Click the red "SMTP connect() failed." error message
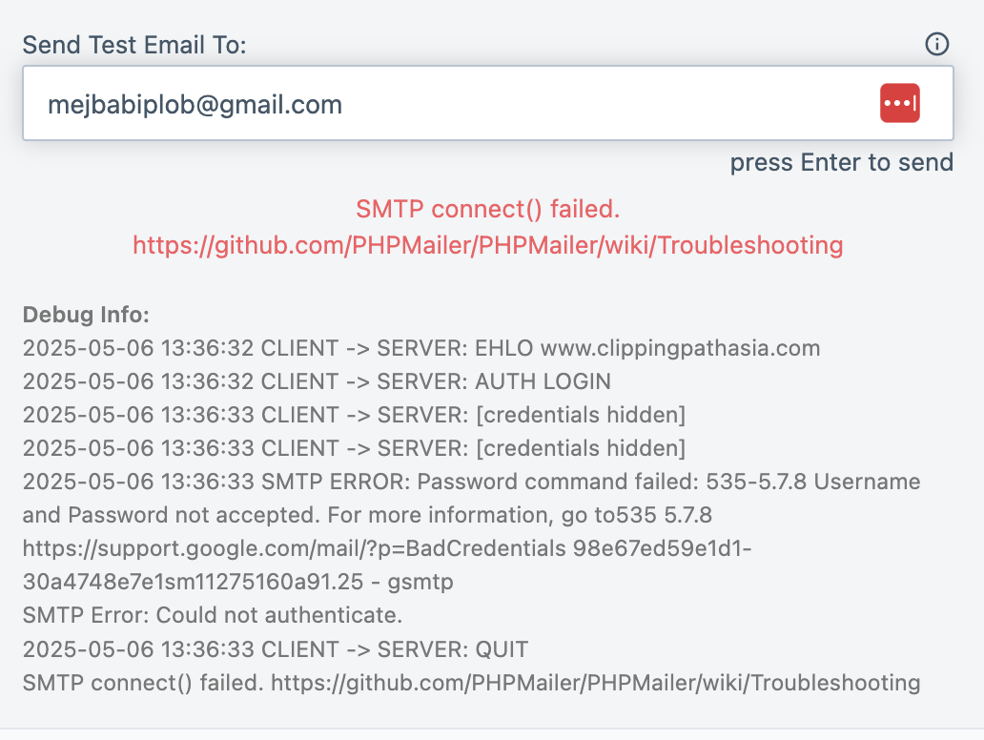This screenshot has width=984, height=740. click(487, 209)
